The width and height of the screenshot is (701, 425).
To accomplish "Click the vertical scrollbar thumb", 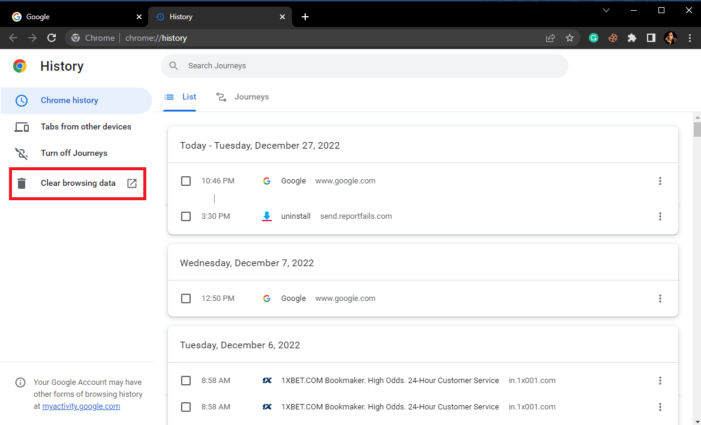I will [697, 129].
